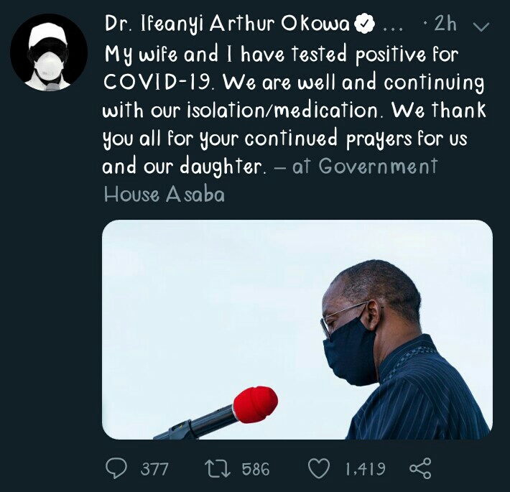Like the tweet with the heart icon
The width and height of the screenshot is (510, 492).
tap(318, 468)
